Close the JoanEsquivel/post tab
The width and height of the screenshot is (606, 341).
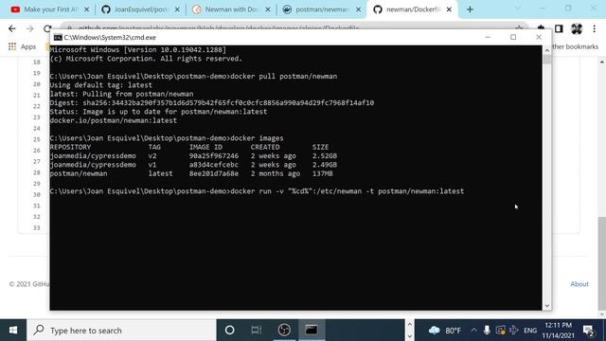pos(177,9)
